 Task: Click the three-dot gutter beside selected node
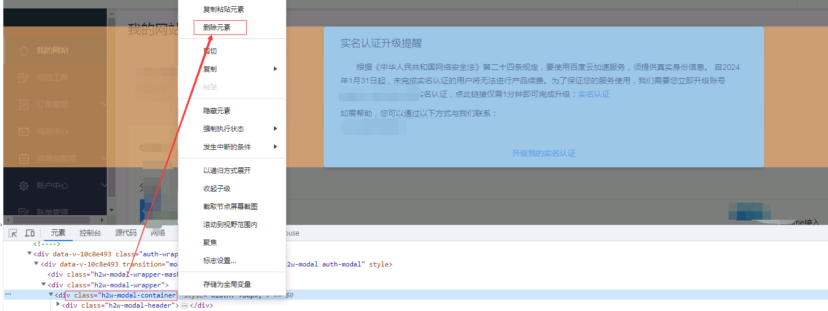click(8, 295)
